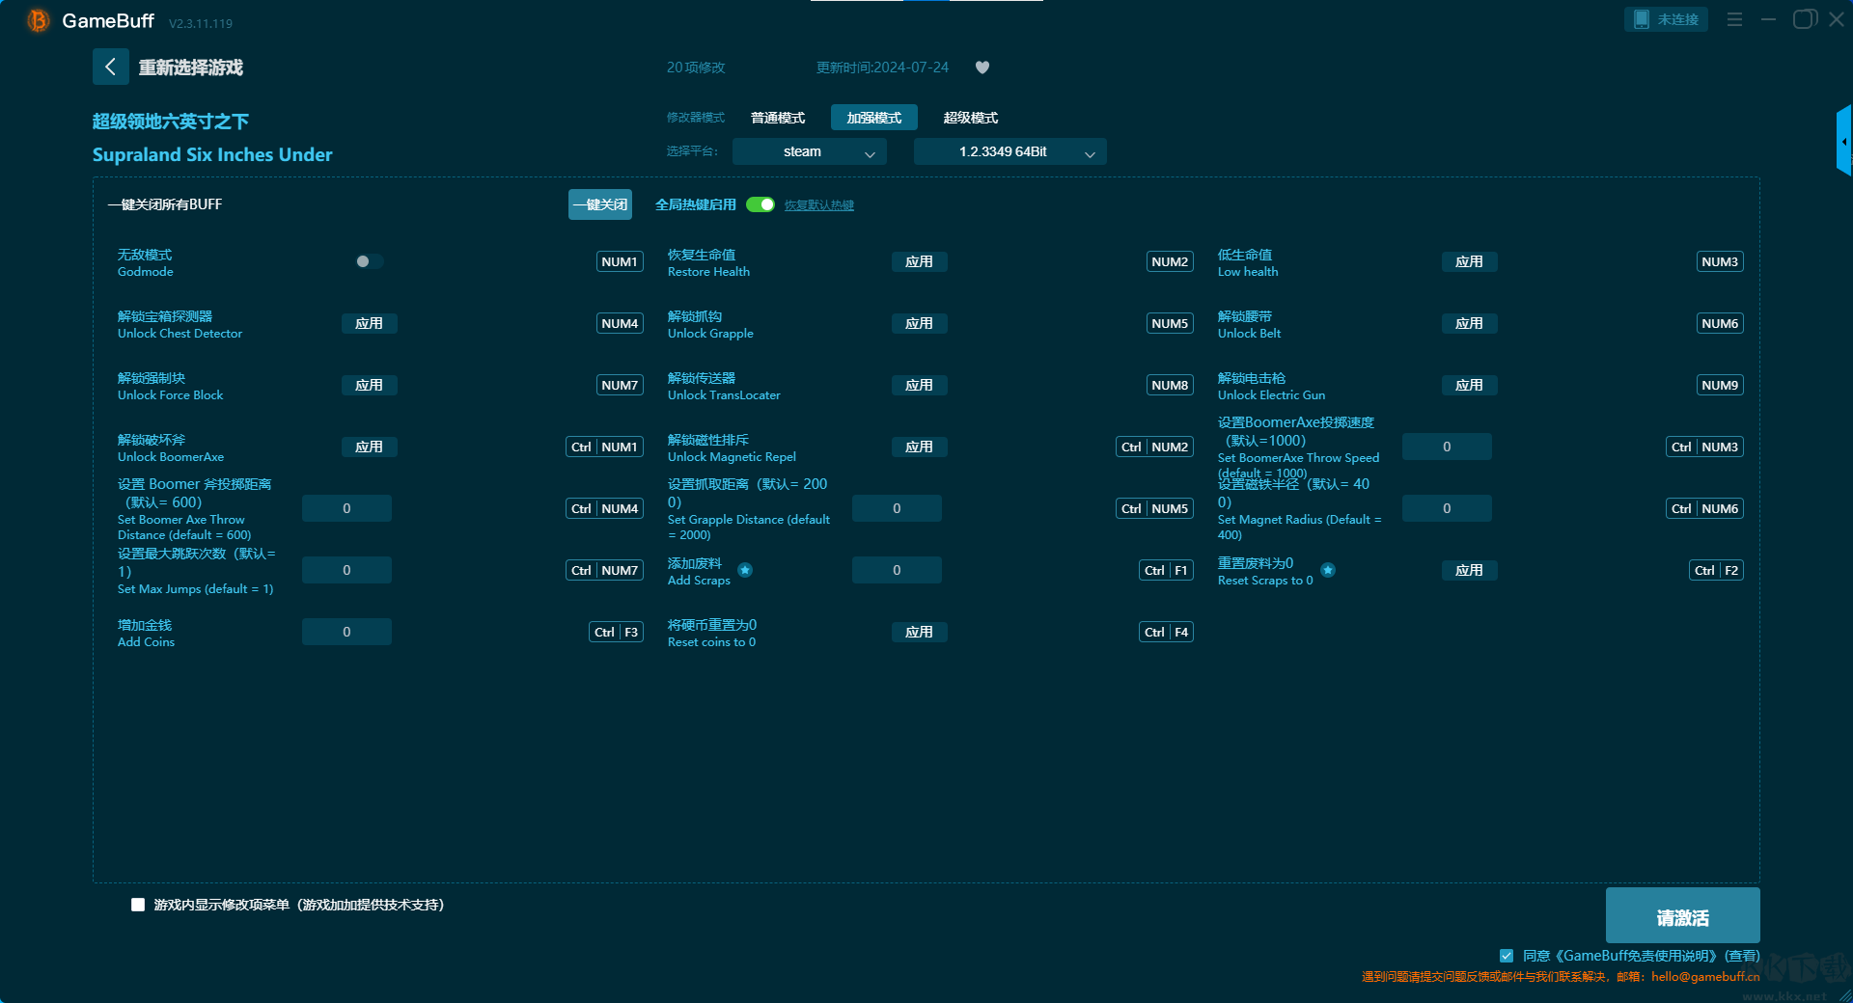Apply the Unlock Grapple cheat
The width and height of the screenshot is (1853, 1003).
tap(919, 323)
